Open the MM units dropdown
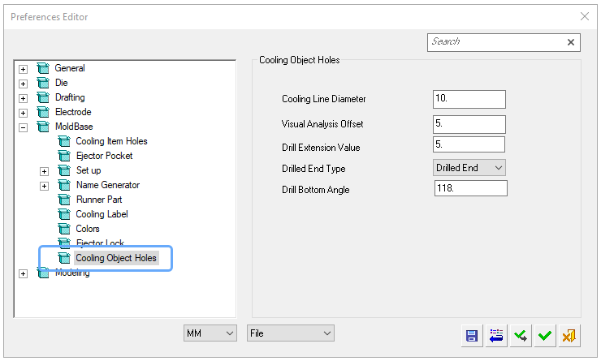The image size is (601, 361). [x=210, y=333]
